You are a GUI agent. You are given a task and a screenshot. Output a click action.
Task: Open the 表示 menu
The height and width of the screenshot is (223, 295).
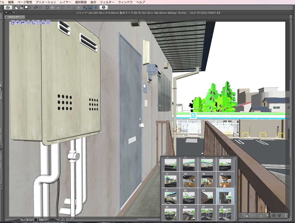[93, 2]
